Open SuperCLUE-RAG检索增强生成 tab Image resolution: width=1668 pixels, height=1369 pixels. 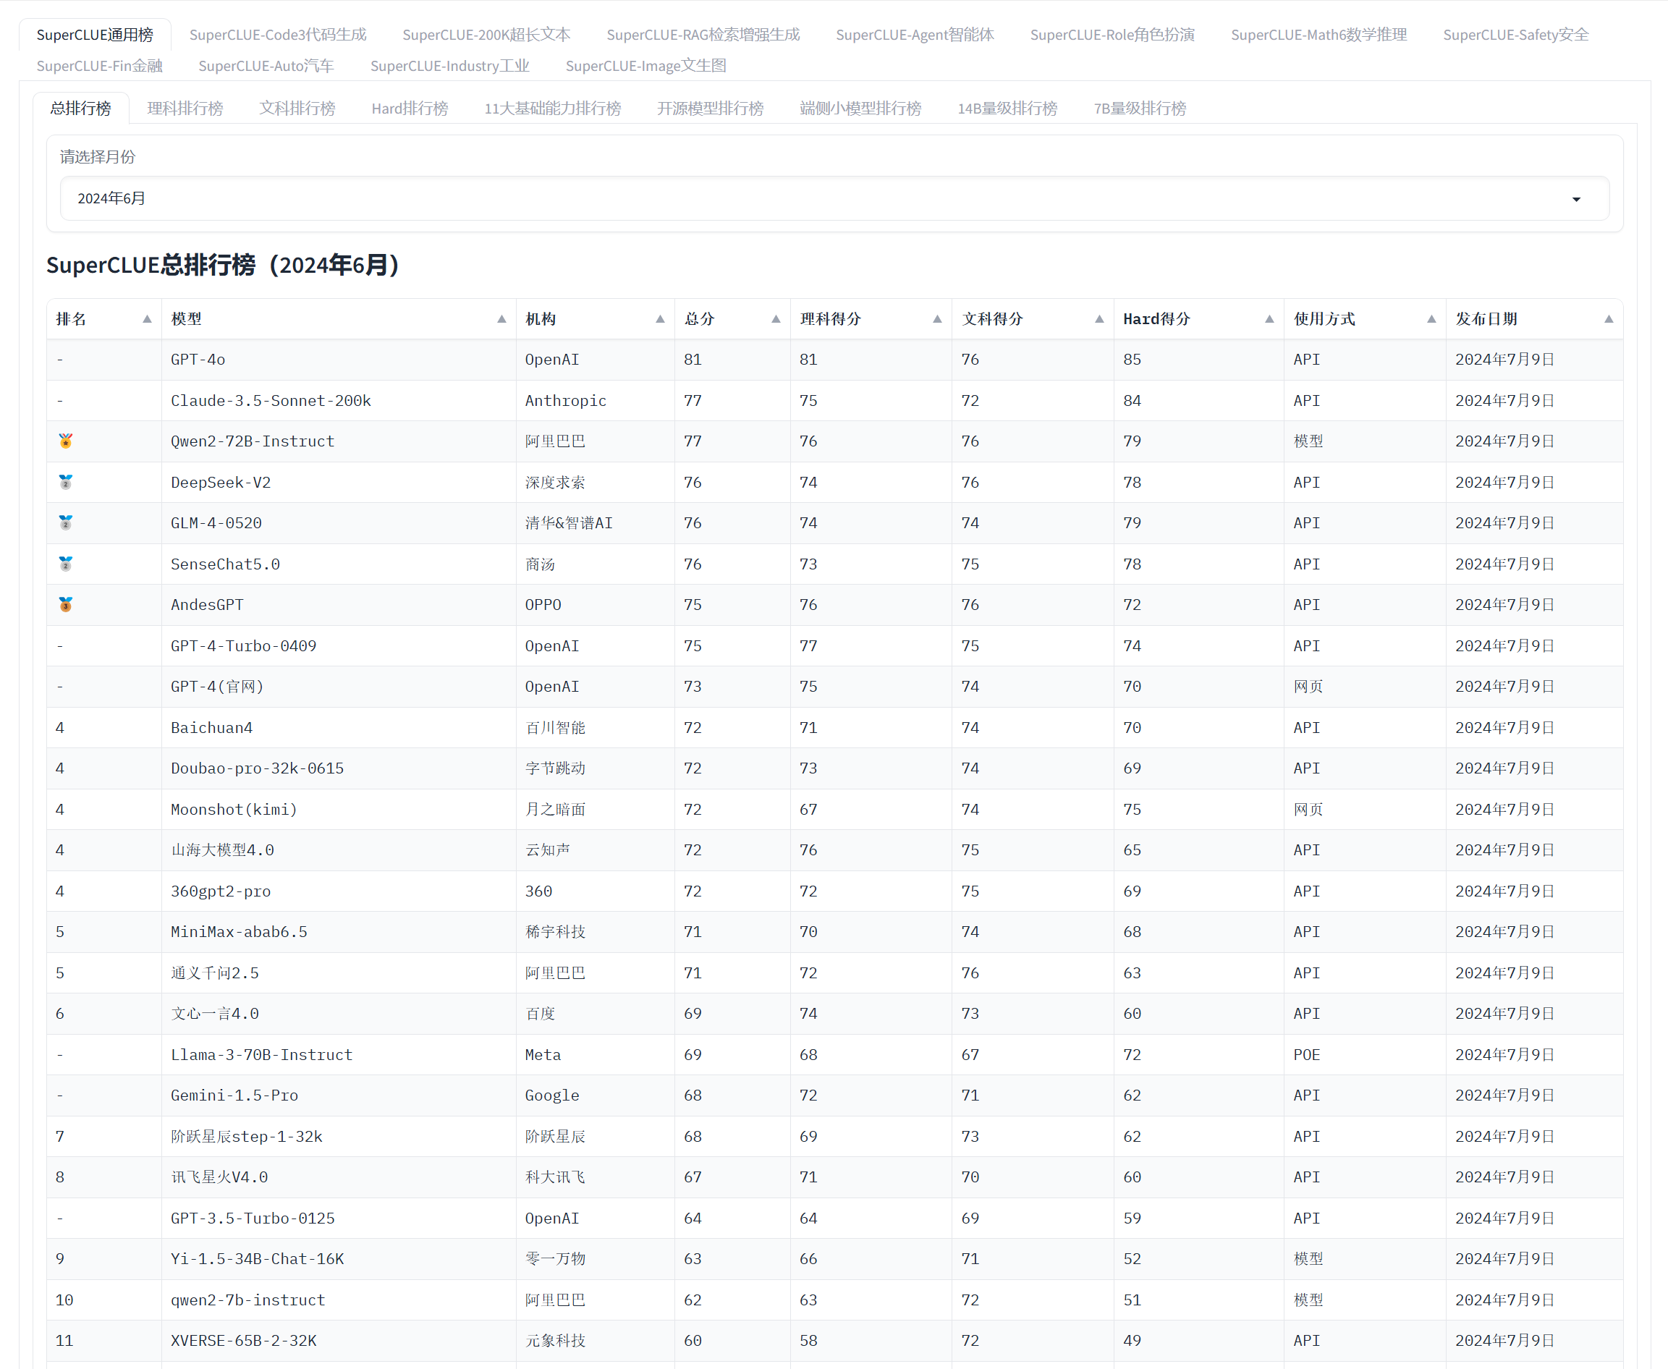[703, 35]
